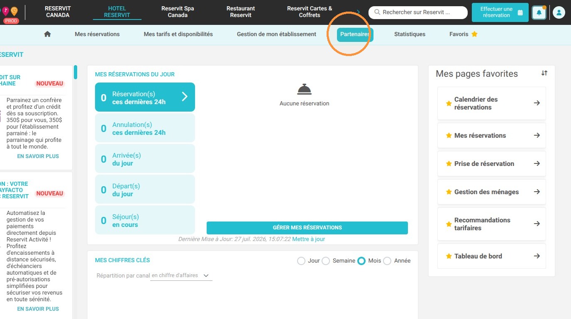571x319 pixels.
Task: Open Mes tarifs et disponibilités menu
Action: point(178,34)
